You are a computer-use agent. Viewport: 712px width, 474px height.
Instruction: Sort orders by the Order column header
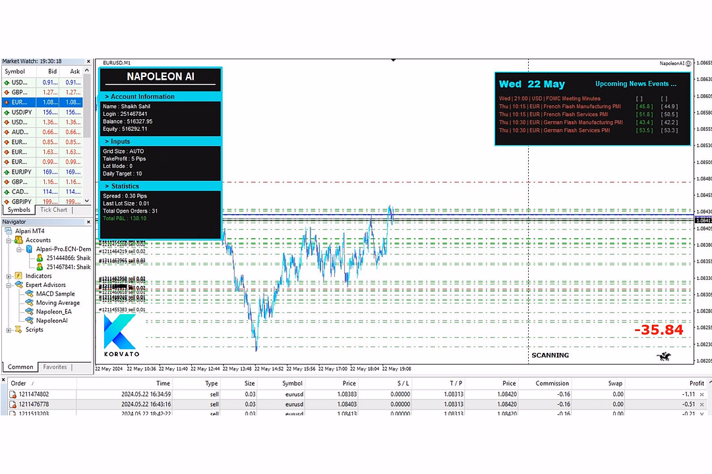pos(43,383)
